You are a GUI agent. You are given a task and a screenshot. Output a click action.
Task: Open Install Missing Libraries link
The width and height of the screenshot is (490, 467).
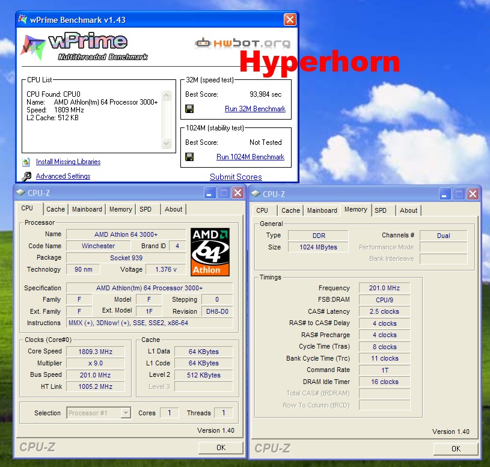[x=68, y=162]
